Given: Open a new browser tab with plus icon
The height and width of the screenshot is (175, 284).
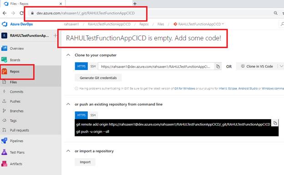Looking at the screenshot, I should pyautogui.click(x=135, y=4).
